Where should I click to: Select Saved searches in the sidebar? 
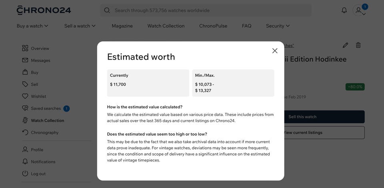click(x=46, y=108)
